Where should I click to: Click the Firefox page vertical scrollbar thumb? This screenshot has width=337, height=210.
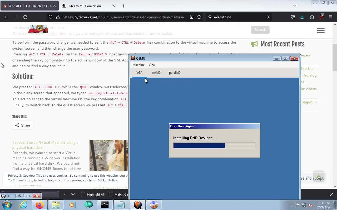335,58
